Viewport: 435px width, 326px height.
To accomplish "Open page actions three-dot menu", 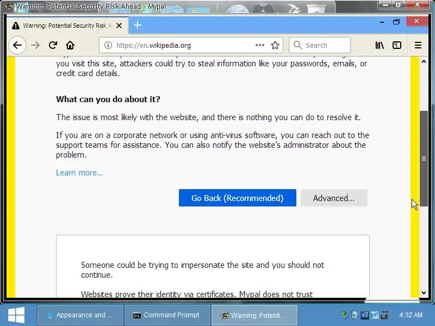I will tap(260, 45).
